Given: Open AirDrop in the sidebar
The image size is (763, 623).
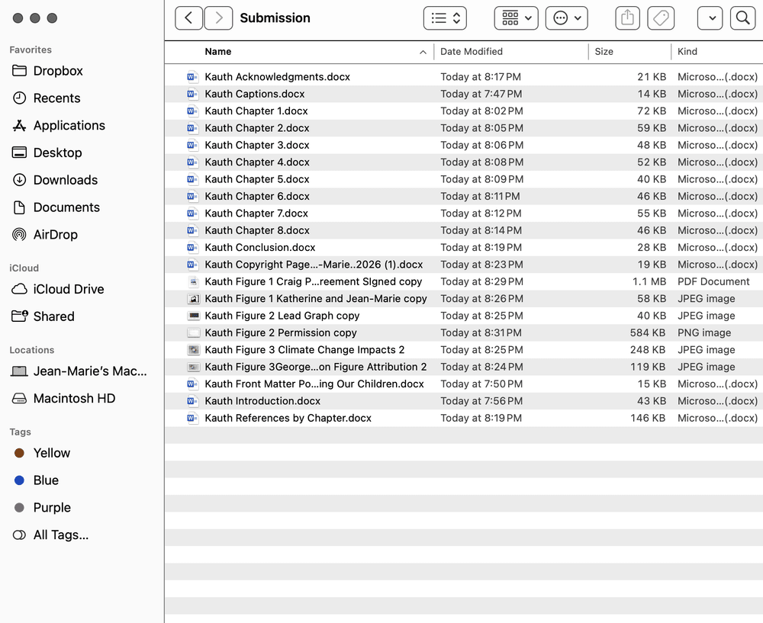Looking at the screenshot, I should click(55, 234).
